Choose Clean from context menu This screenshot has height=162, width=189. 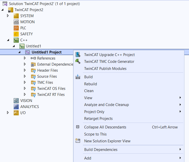point(129,91)
